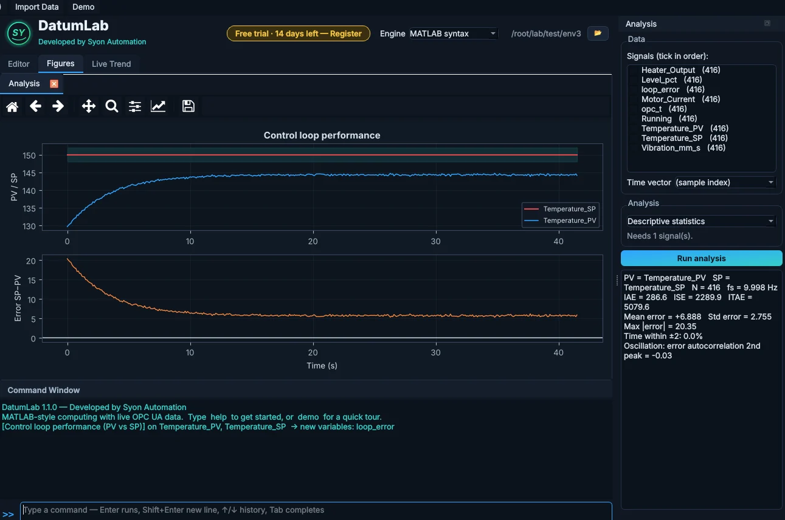785x520 pixels.
Task: Click the "Control loop performance" plot title
Action: tap(322, 135)
